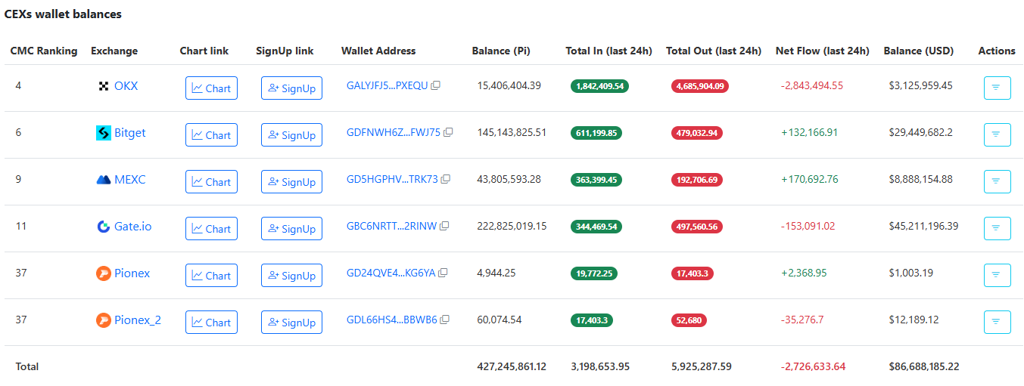Copy the Pionex_2 wallet address icon
The image size is (1024, 386).
click(445, 320)
